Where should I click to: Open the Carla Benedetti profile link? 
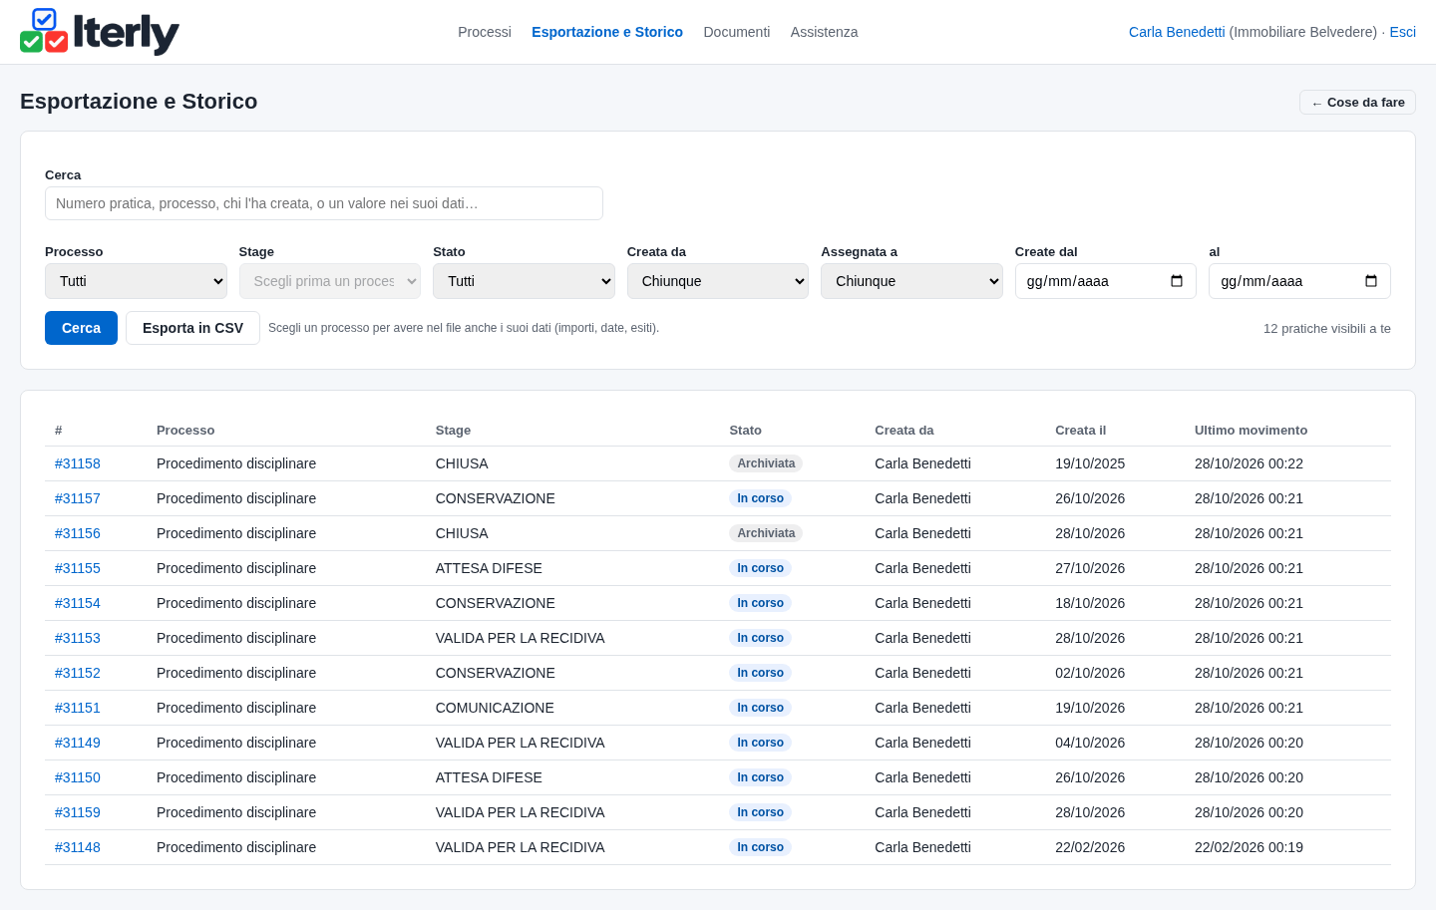tap(1177, 32)
